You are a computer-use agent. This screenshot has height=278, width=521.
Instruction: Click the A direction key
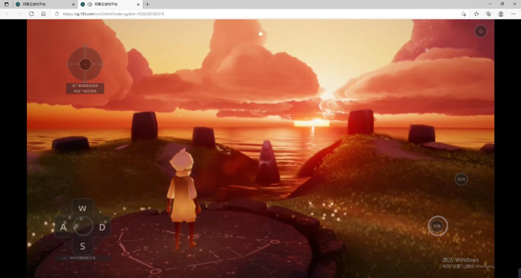pyautogui.click(x=63, y=227)
